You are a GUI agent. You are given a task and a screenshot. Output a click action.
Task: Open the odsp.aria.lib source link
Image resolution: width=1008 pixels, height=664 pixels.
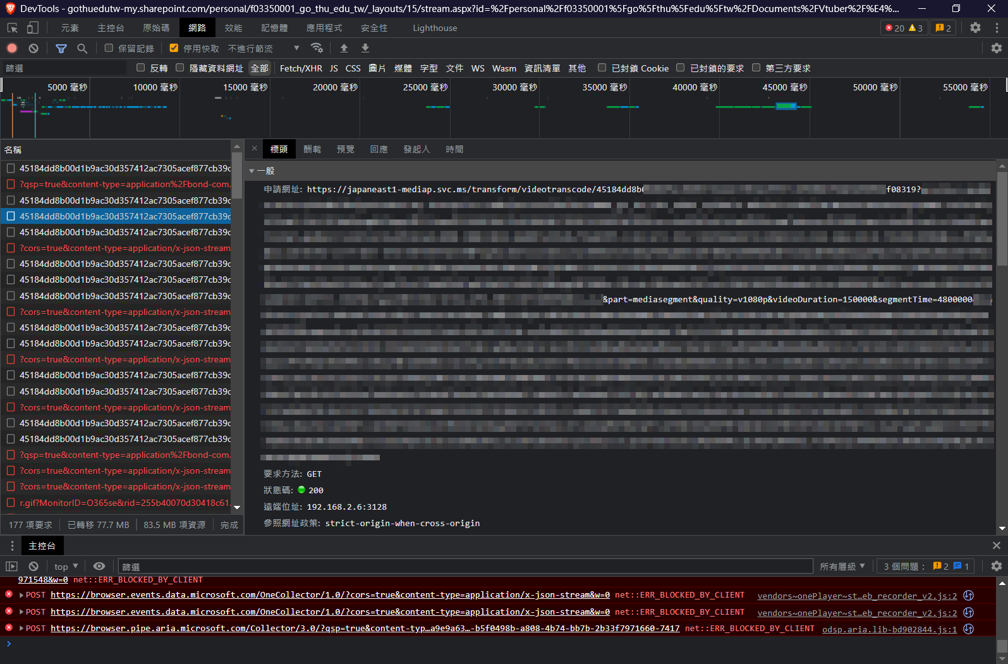pos(889,629)
